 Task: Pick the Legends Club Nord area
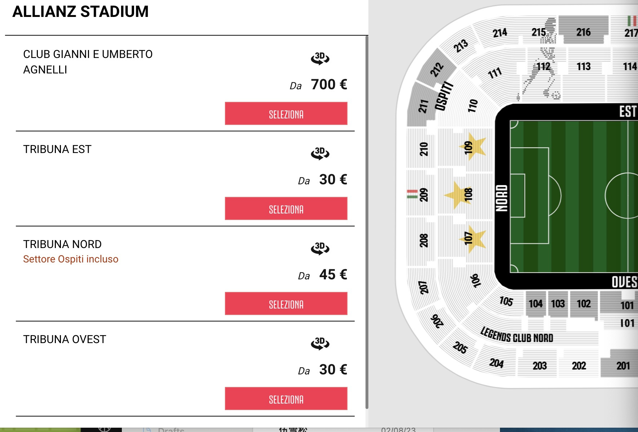tap(517, 335)
